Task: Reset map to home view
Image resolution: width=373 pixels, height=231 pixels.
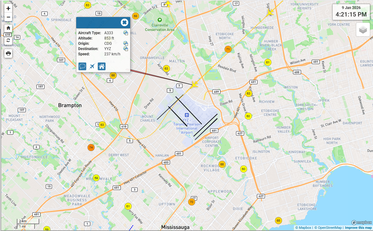Action: [x=8, y=28]
